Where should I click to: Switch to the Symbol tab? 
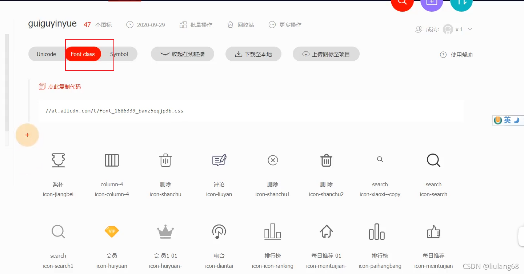coord(119,54)
